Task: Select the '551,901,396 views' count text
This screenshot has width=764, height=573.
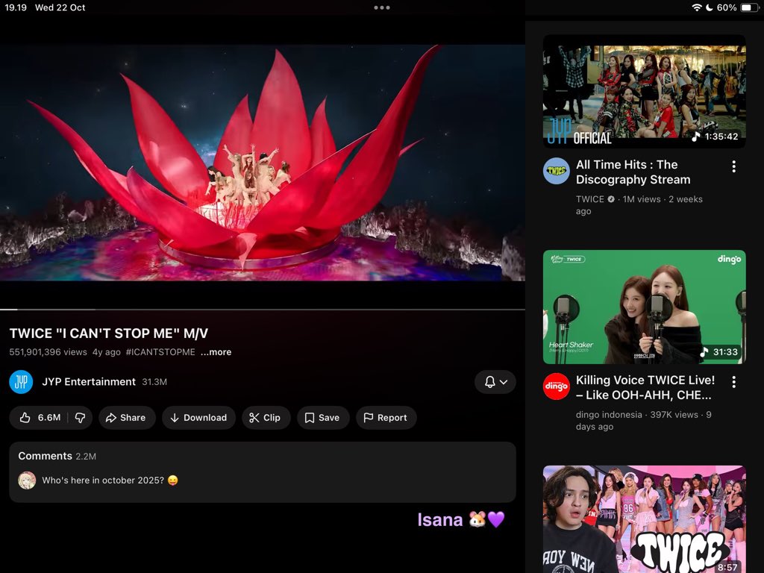Action: 48,352
